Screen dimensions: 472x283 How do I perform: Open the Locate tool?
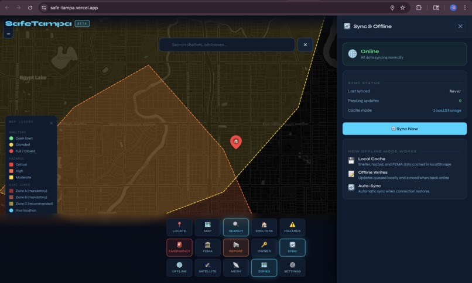[x=179, y=227]
